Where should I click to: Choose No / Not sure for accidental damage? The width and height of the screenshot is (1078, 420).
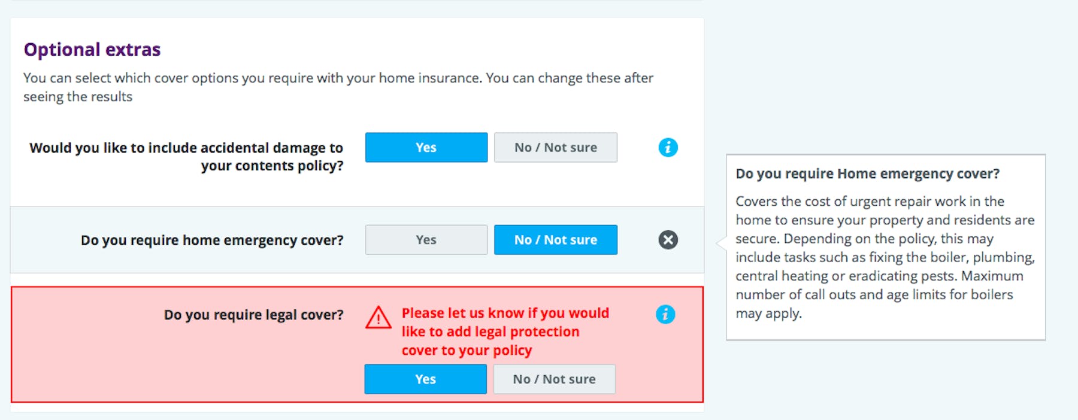(x=556, y=147)
